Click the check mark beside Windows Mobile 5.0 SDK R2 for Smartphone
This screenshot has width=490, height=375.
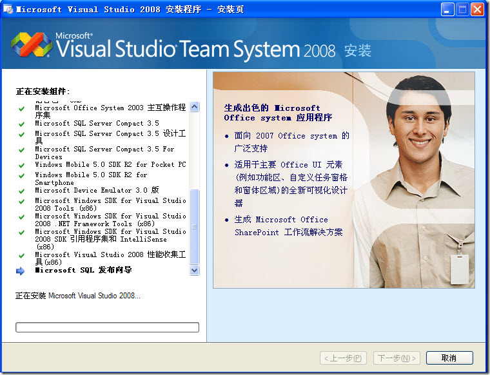pos(21,176)
